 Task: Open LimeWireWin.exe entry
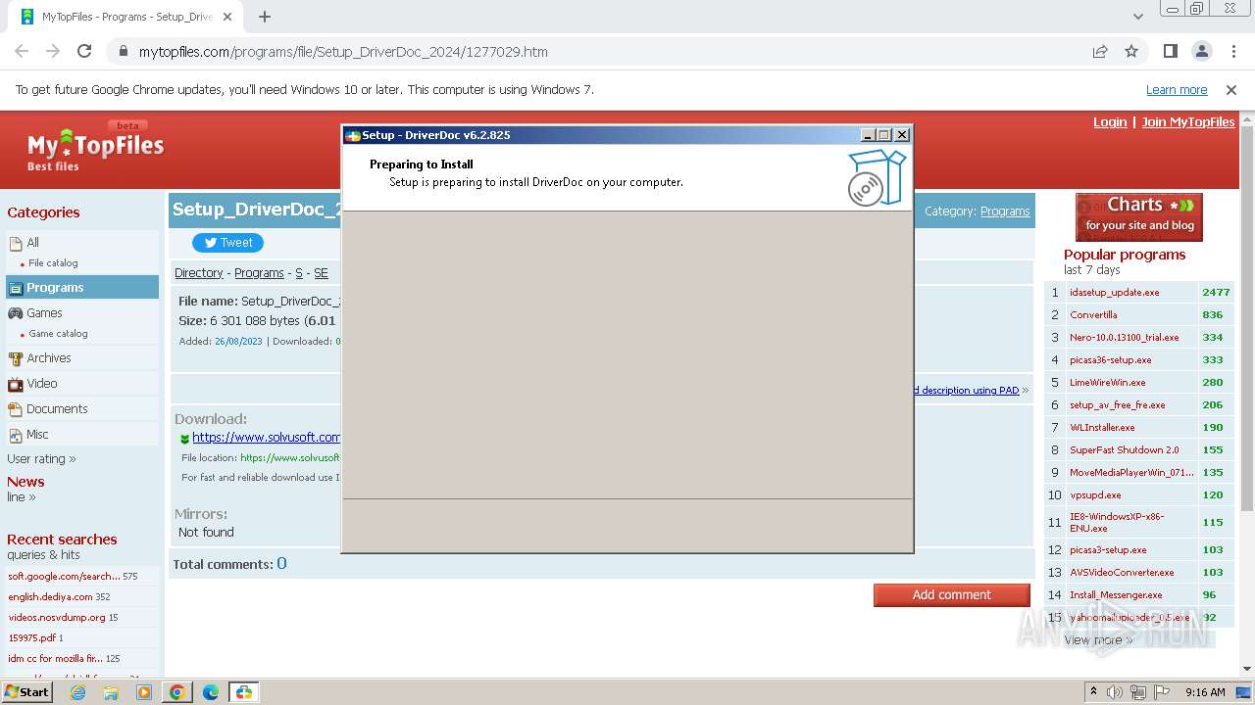point(1107,382)
